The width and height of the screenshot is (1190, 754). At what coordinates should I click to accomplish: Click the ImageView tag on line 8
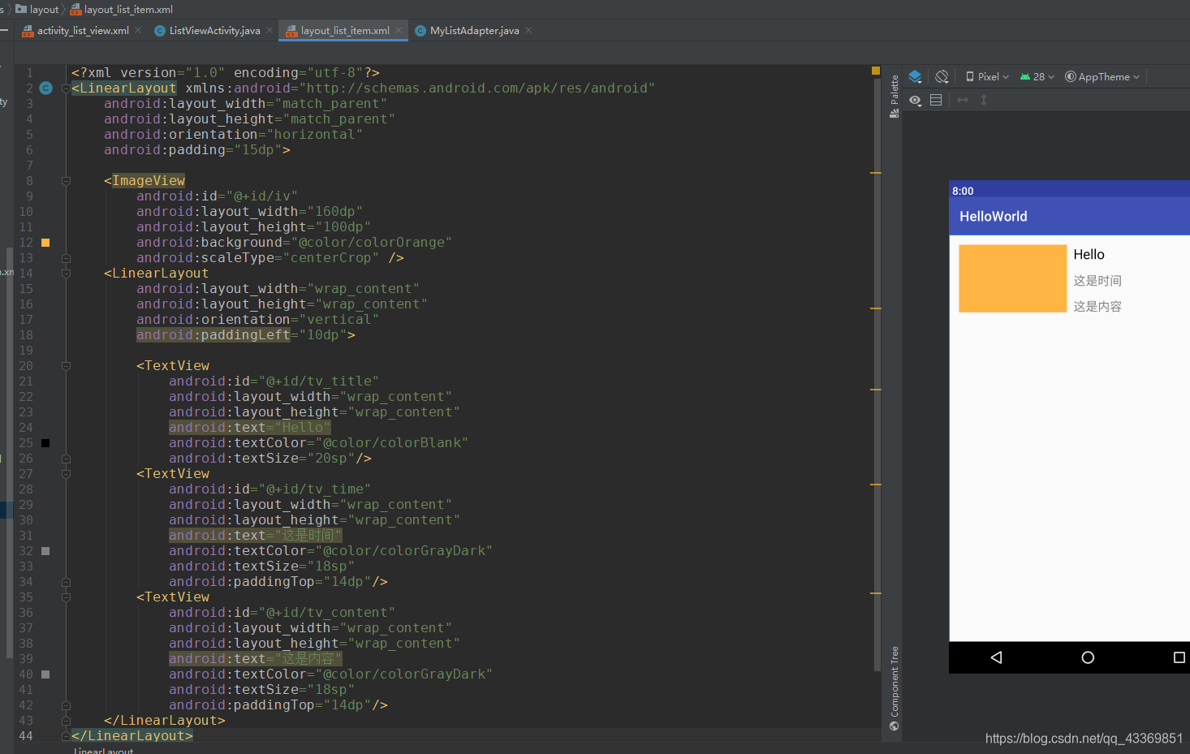coord(149,181)
